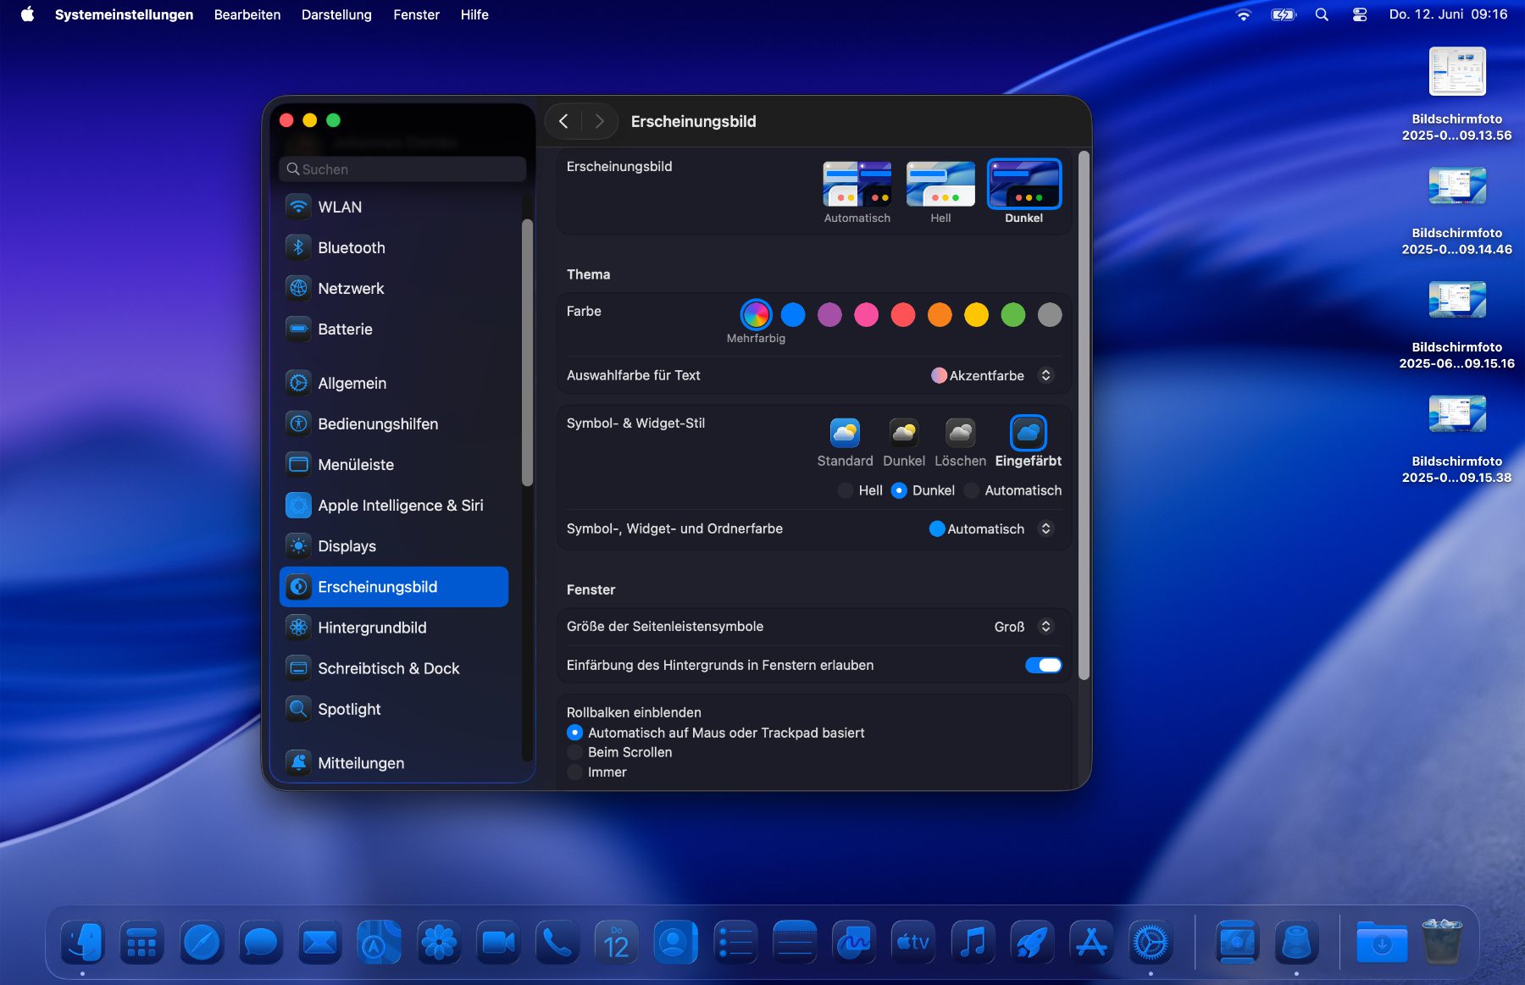Open the Displays settings icon
Viewport: 1525px width, 985px height.
[x=298, y=546]
